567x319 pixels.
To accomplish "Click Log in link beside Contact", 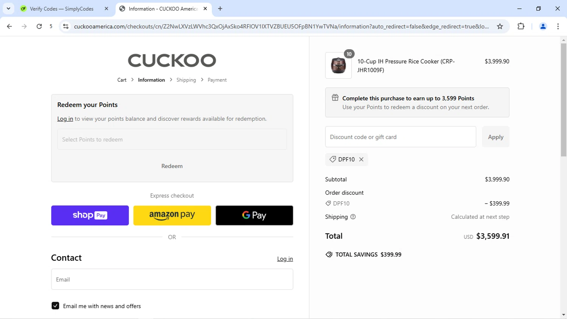I will click(x=285, y=259).
